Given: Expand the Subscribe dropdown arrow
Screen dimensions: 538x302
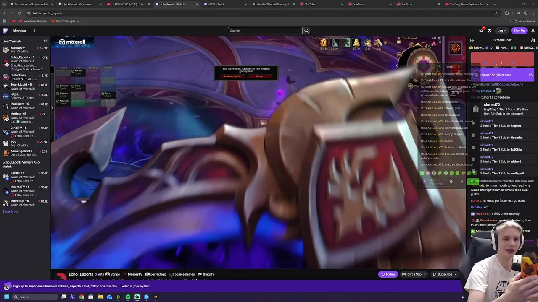Looking at the screenshot, I should pos(456,274).
